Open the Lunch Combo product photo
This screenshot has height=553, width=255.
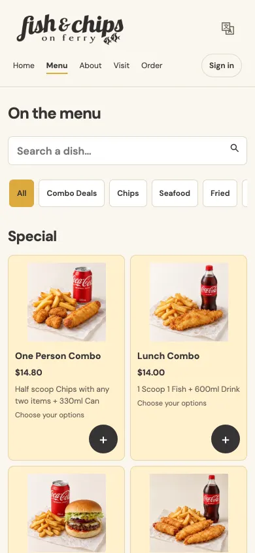(x=189, y=302)
